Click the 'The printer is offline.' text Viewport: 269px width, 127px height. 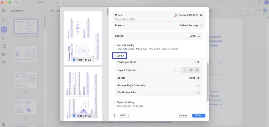click(125, 19)
